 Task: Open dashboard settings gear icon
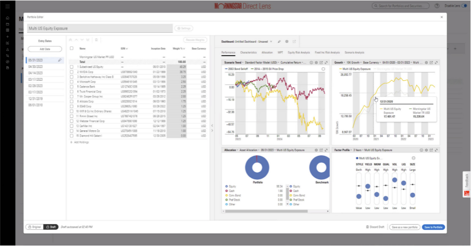tap(287, 41)
